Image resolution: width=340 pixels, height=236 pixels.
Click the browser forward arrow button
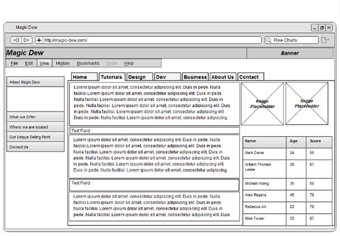click(26, 40)
